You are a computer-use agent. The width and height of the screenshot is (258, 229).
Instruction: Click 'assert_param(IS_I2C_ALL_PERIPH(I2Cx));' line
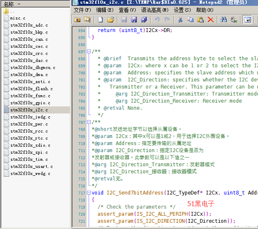click(x=154, y=214)
